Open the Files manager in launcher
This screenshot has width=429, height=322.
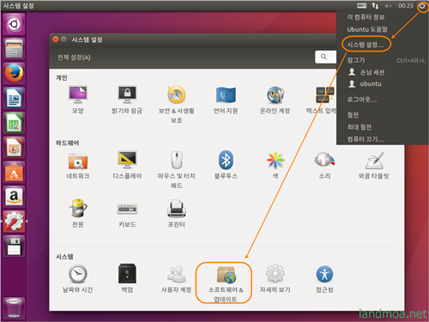(14, 49)
